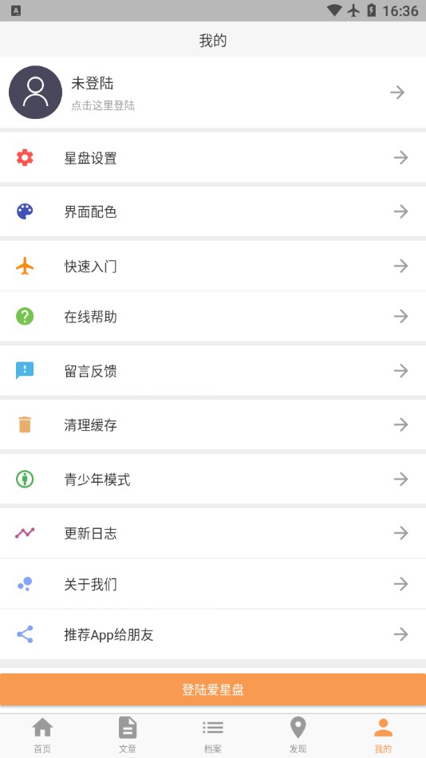
Task: Open the 文章 articles tab
Action: [128, 736]
